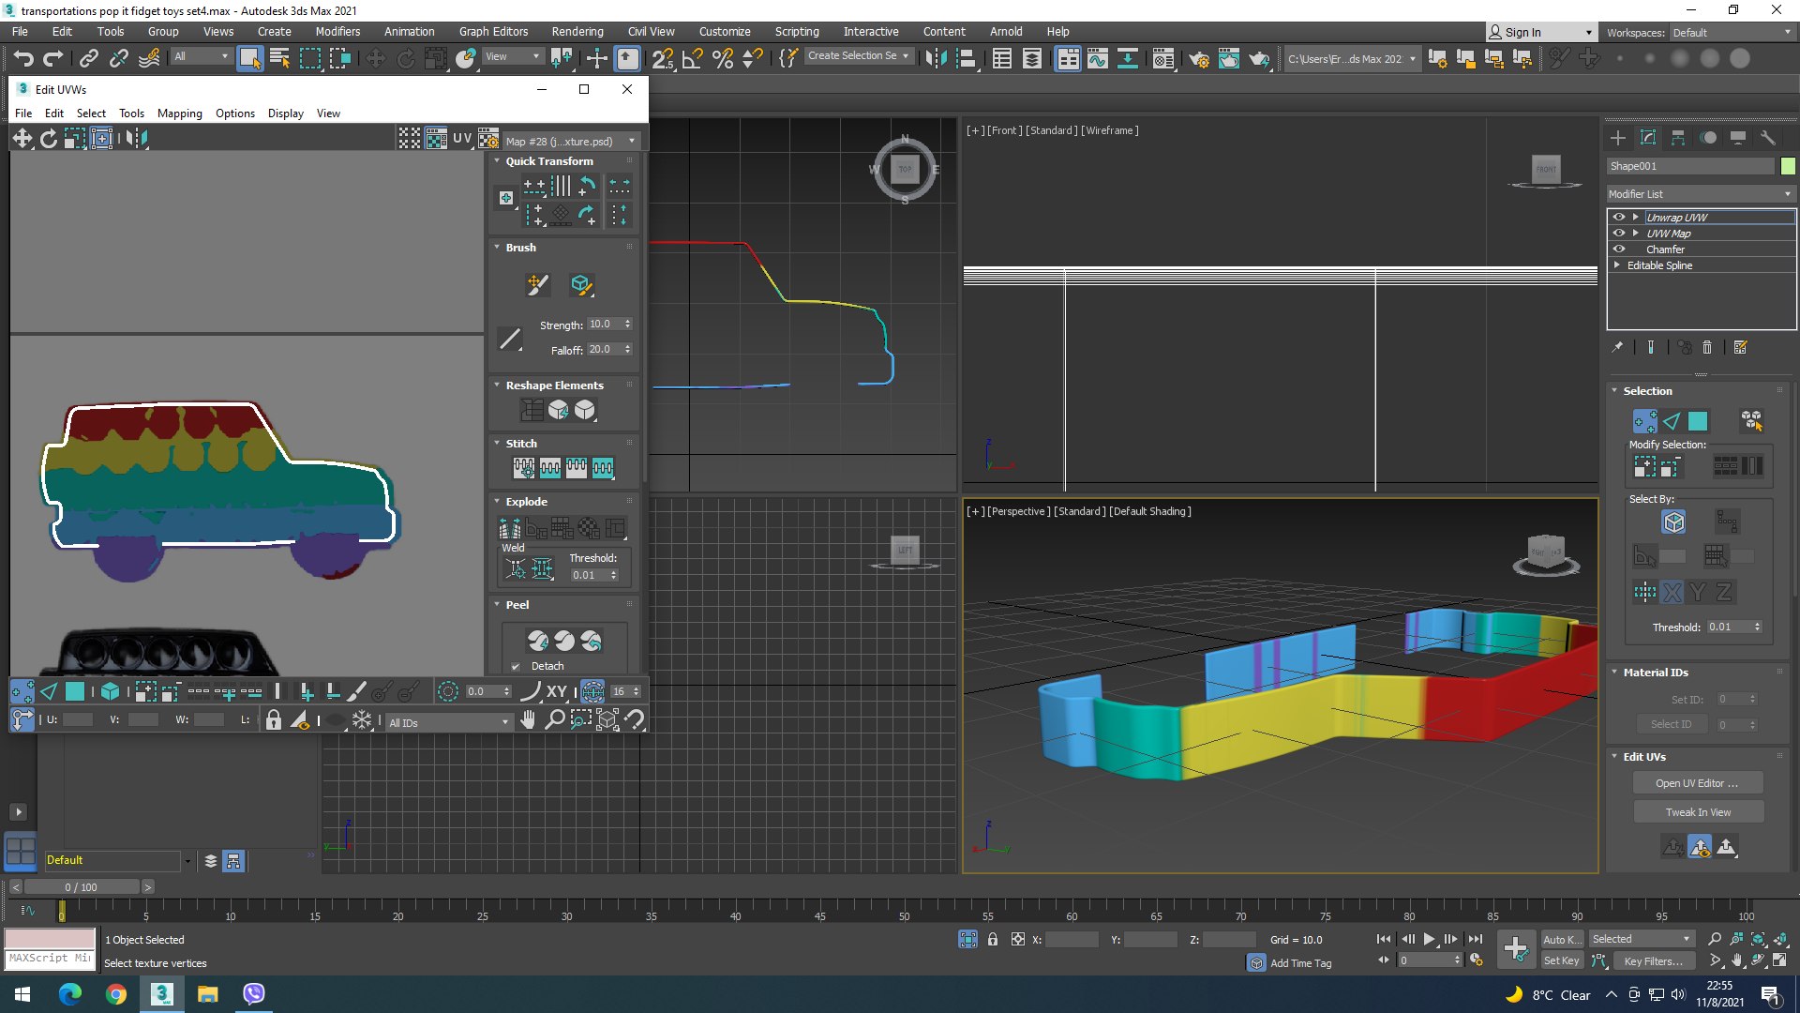The height and width of the screenshot is (1013, 1800).
Task: Open the All IDs dropdown in UV editor
Action: [x=448, y=722]
